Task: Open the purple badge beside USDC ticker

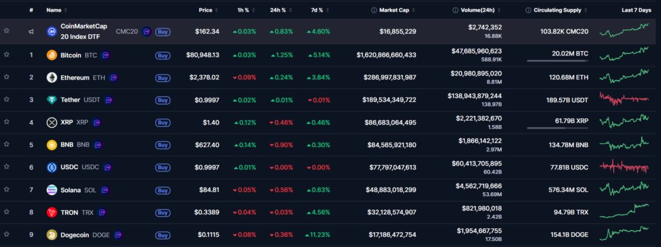Action: (107, 167)
